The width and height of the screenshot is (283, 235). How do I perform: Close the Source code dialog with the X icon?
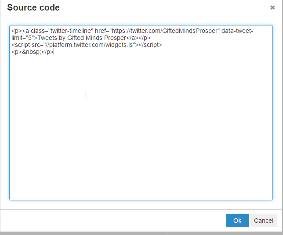coord(272,7)
